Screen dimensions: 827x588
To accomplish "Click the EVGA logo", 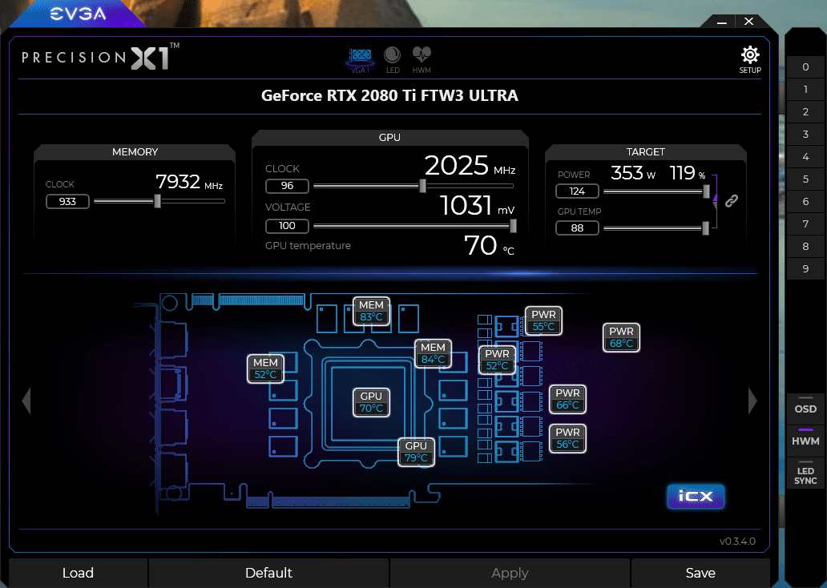I will (78, 14).
